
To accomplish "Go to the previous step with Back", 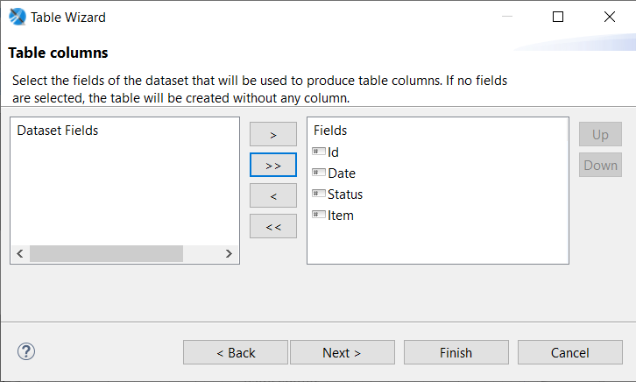I will point(236,352).
